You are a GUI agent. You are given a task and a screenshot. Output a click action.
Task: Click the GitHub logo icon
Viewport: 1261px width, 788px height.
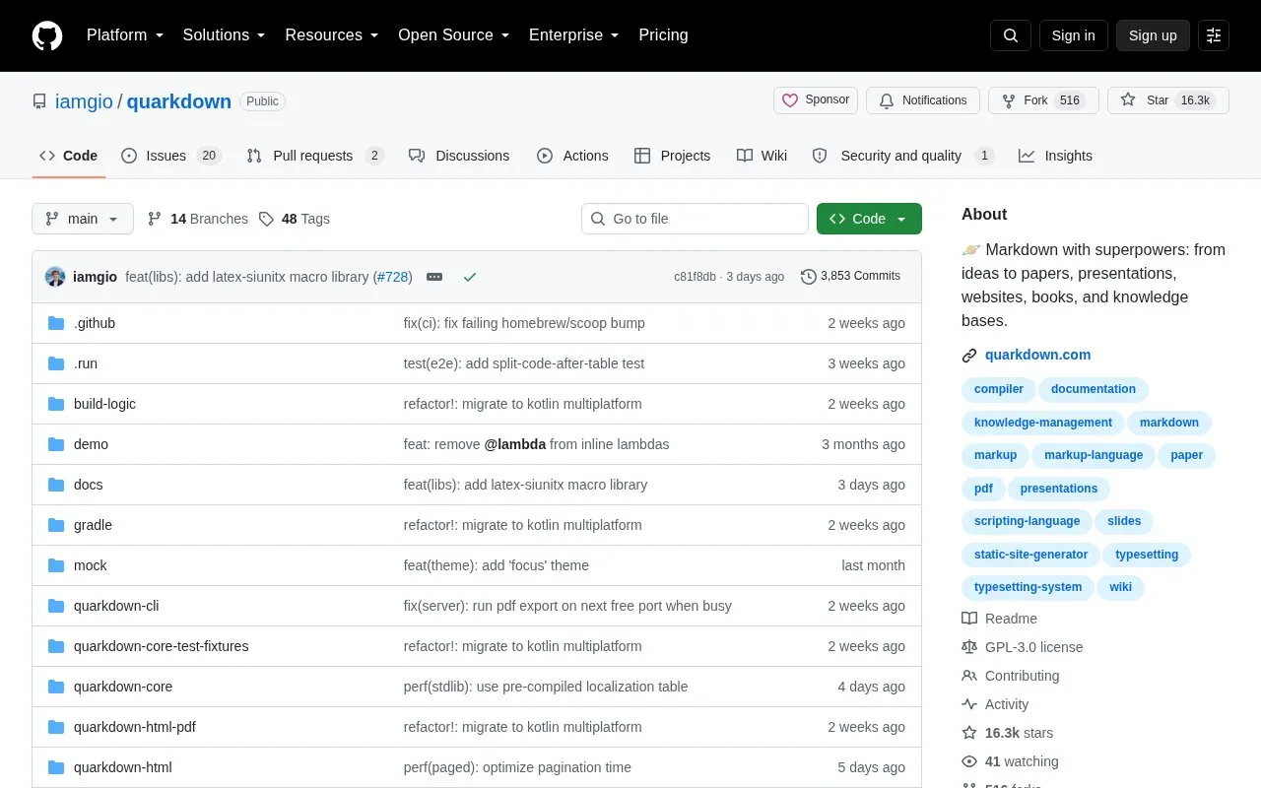pos(47,35)
